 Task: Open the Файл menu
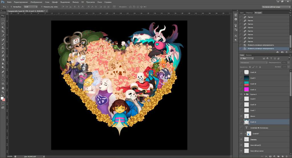9,2
